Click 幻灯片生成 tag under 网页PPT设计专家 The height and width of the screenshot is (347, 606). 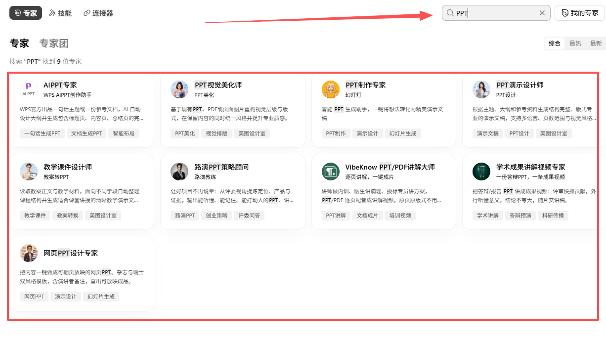(101, 297)
